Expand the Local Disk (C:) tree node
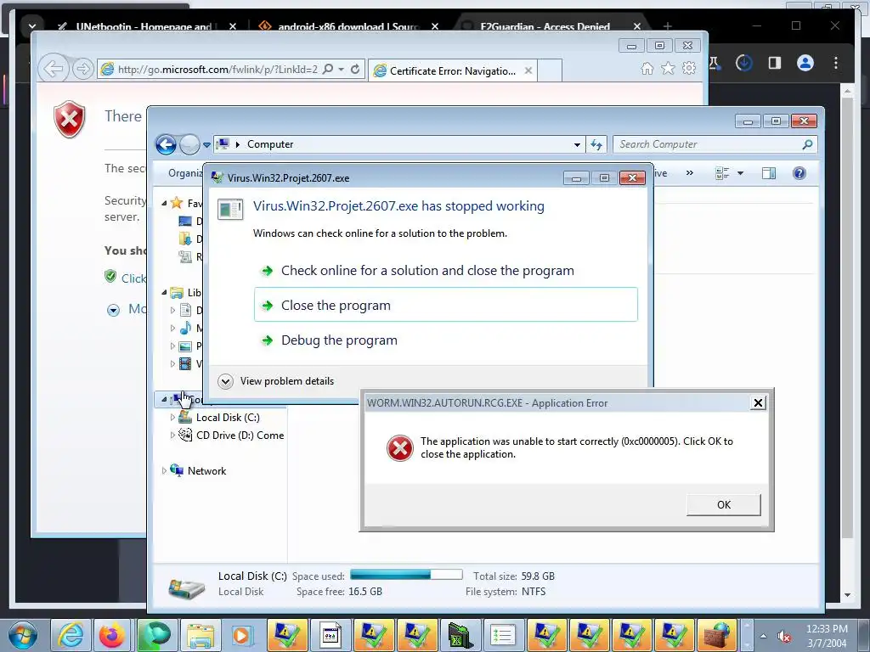 [x=172, y=418]
